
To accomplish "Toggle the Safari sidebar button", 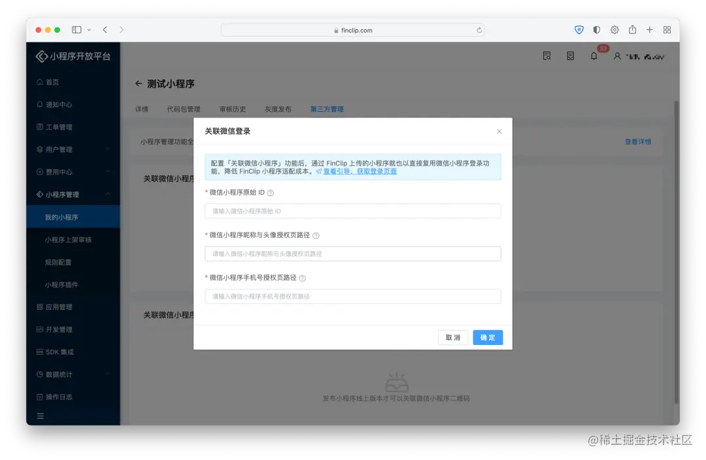I will pos(76,29).
